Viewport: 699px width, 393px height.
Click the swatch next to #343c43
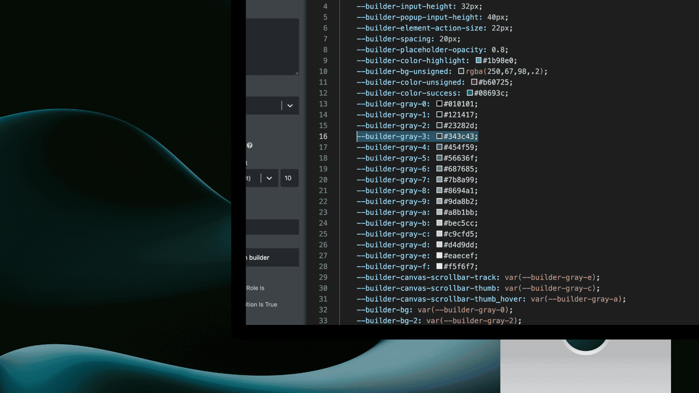coord(439,136)
